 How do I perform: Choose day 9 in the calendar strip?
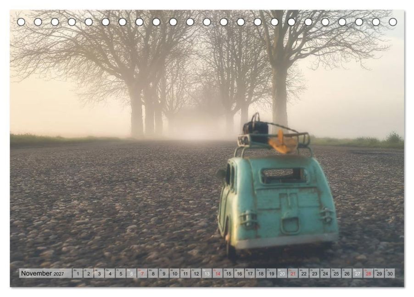coord(164,273)
